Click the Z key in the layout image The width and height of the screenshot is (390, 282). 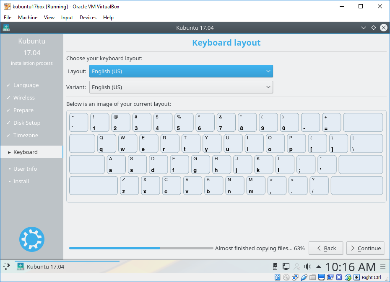(129, 185)
